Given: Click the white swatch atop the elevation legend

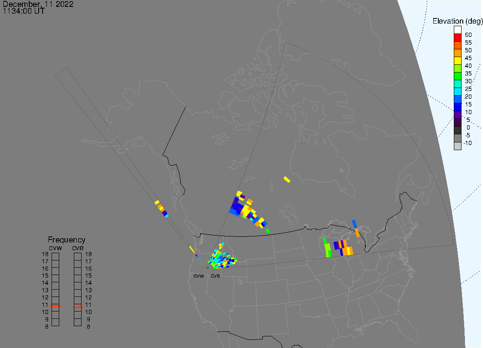Looking at the screenshot, I should coord(457,30).
